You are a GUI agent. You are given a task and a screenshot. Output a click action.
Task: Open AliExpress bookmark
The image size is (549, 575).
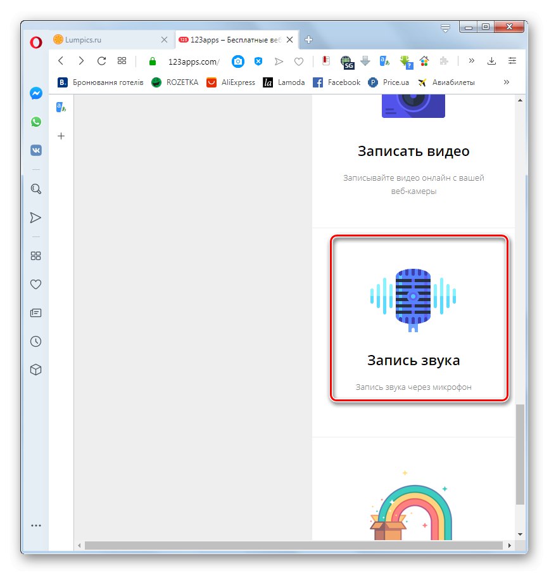coord(230,82)
